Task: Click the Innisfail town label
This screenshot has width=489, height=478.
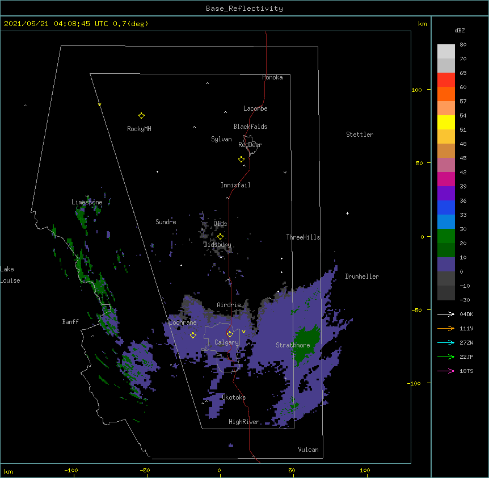Action: [235, 185]
